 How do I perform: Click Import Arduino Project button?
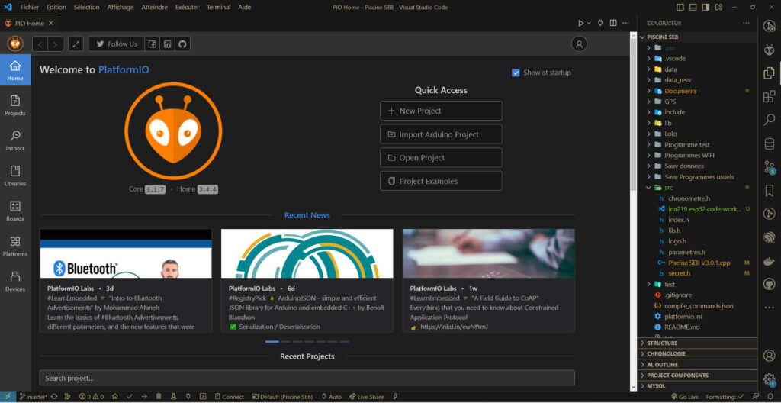[441, 134]
